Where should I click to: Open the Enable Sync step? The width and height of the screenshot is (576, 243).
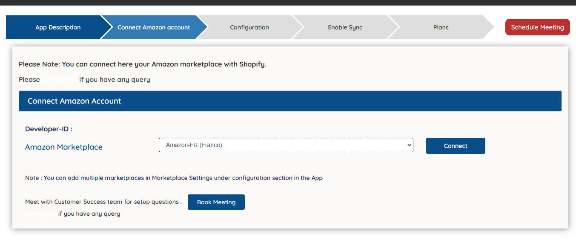(345, 27)
